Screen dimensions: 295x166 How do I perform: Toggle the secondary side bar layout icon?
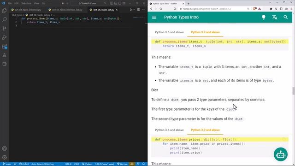tap(120, 3)
